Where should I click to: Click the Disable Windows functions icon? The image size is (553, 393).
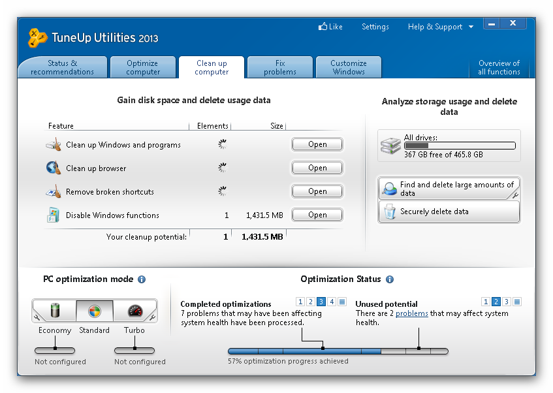tap(54, 215)
